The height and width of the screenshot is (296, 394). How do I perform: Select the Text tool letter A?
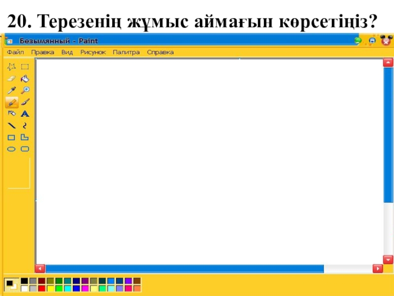click(25, 114)
